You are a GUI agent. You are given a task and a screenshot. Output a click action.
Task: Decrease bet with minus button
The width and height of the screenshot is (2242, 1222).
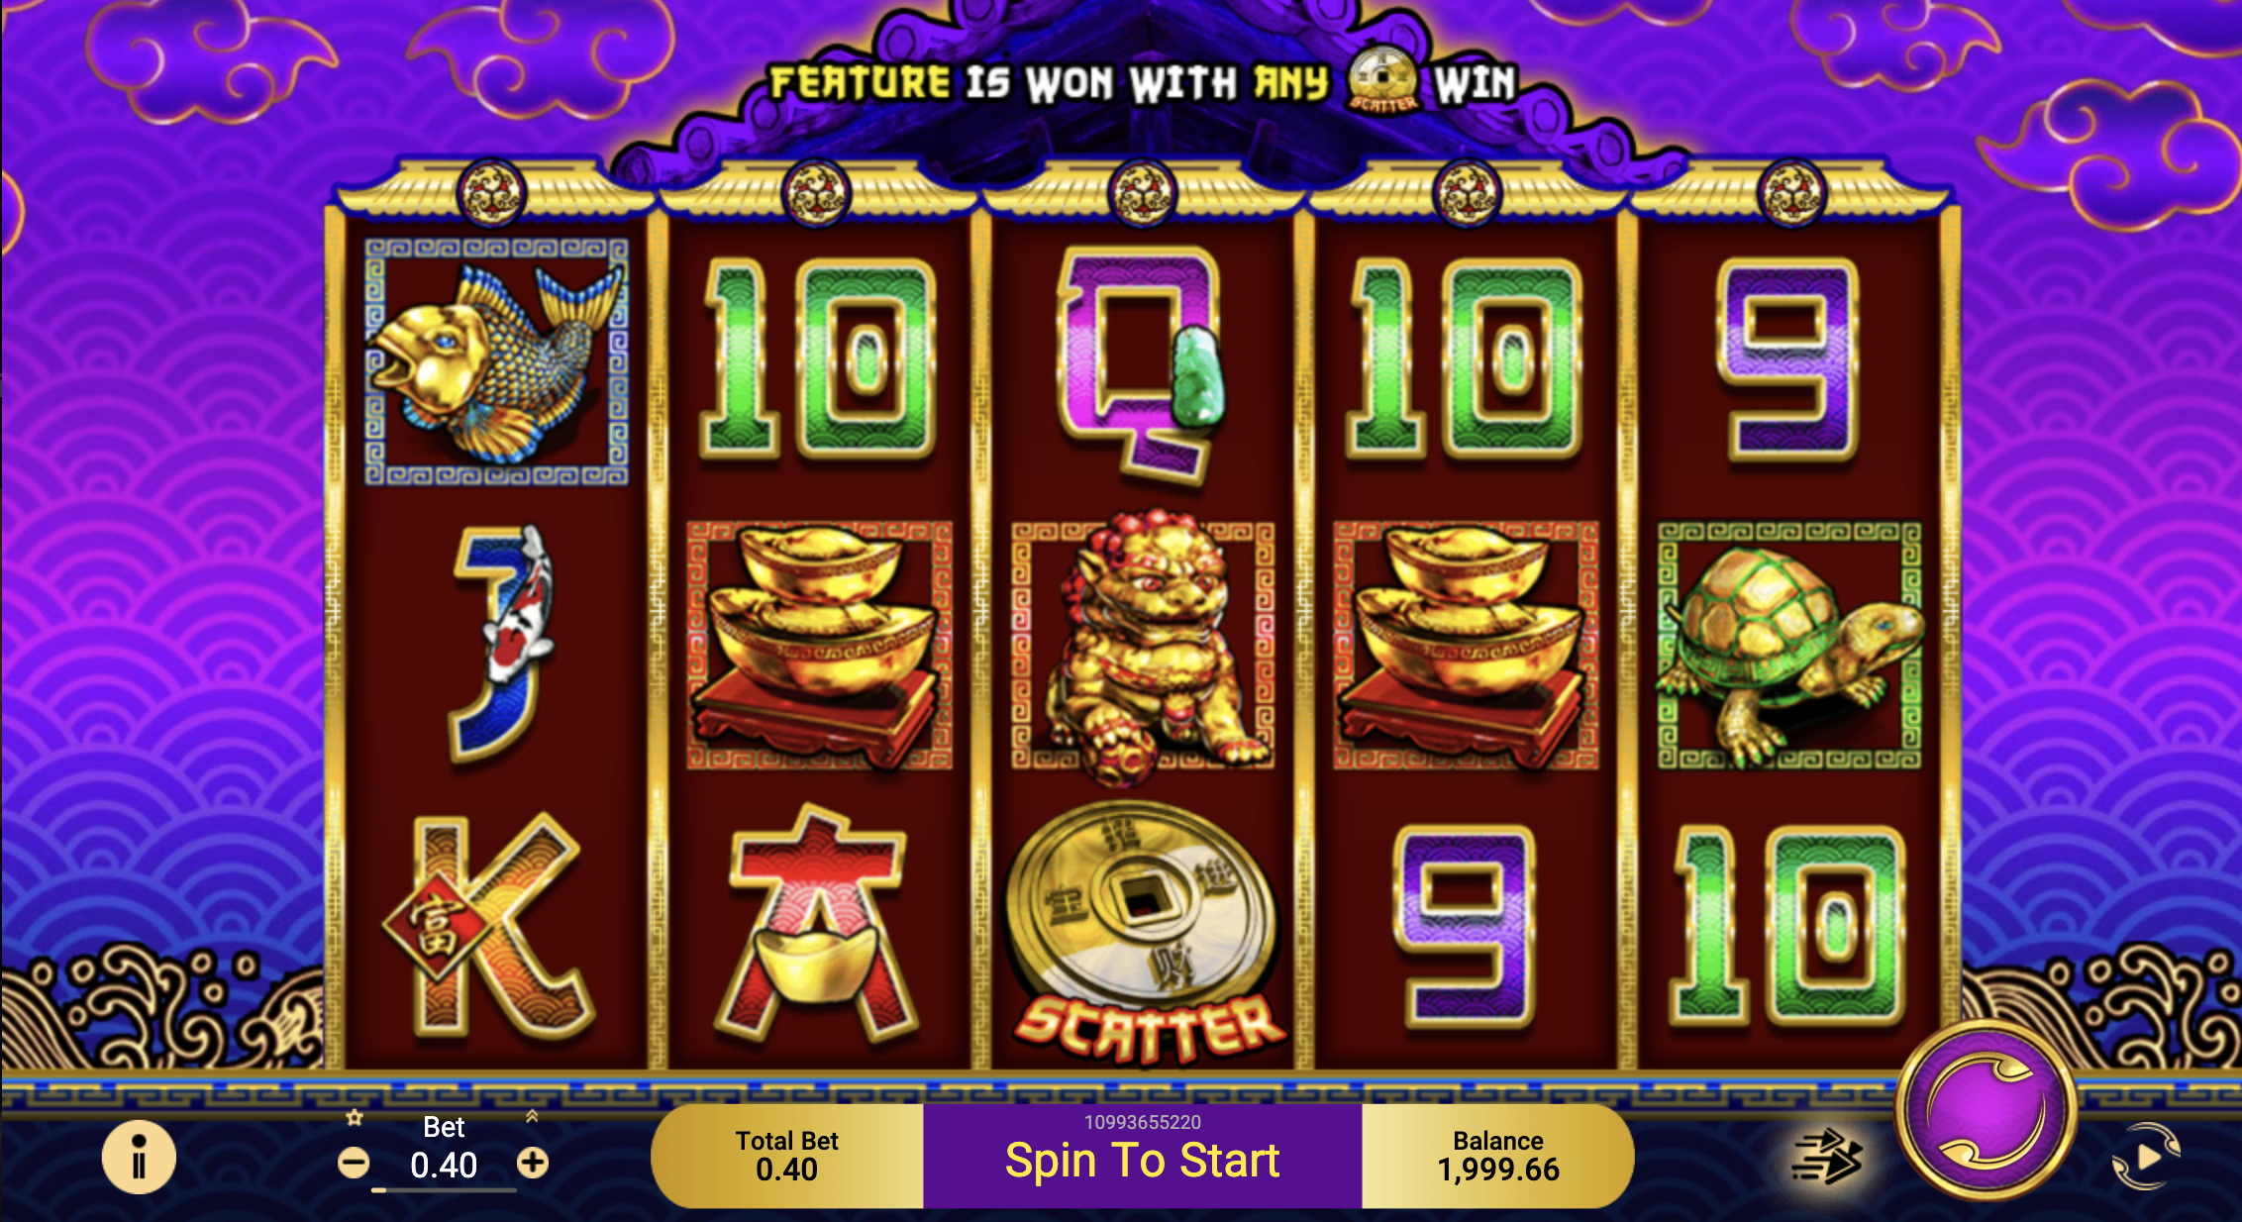tap(354, 1163)
